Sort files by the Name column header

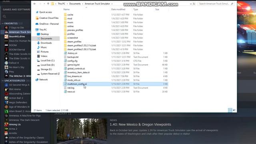pos(66,10)
